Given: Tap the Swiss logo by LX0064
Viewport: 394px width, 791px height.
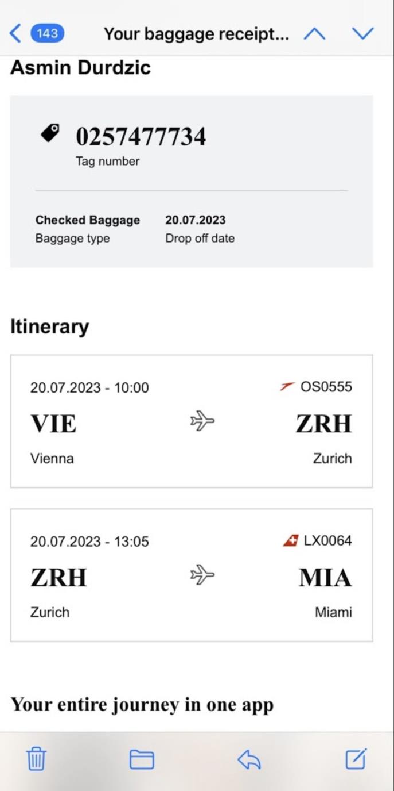Looking at the screenshot, I should [291, 540].
